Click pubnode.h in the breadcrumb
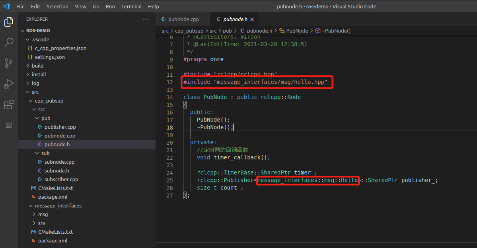The width and height of the screenshot is (477, 248). coord(259,31)
